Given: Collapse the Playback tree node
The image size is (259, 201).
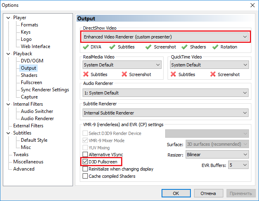Looking at the screenshot, I should pyautogui.click(x=9, y=54).
